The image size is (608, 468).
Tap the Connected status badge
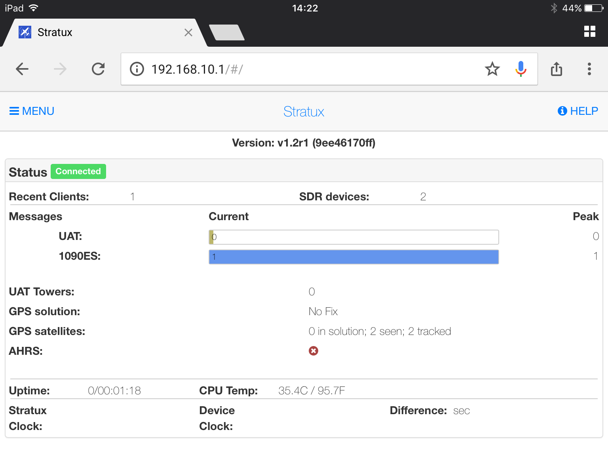coord(78,171)
